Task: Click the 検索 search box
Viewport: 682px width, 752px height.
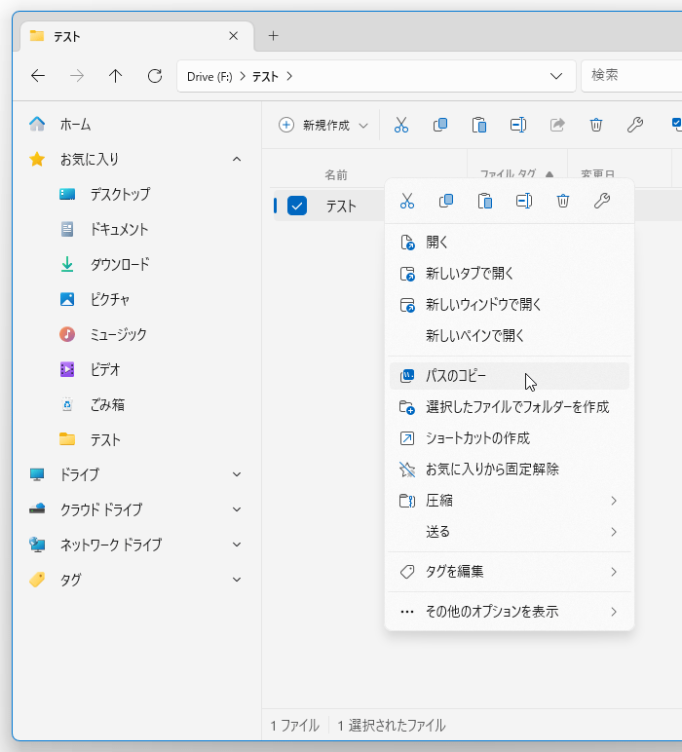Action: click(632, 76)
